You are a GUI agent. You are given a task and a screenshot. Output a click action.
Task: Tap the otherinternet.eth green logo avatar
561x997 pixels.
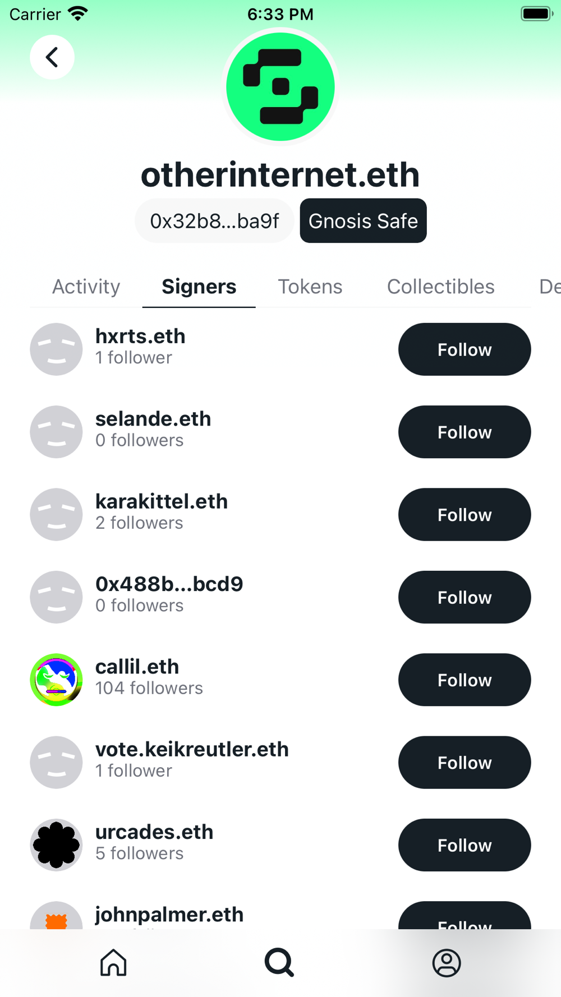tap(280, 86)
